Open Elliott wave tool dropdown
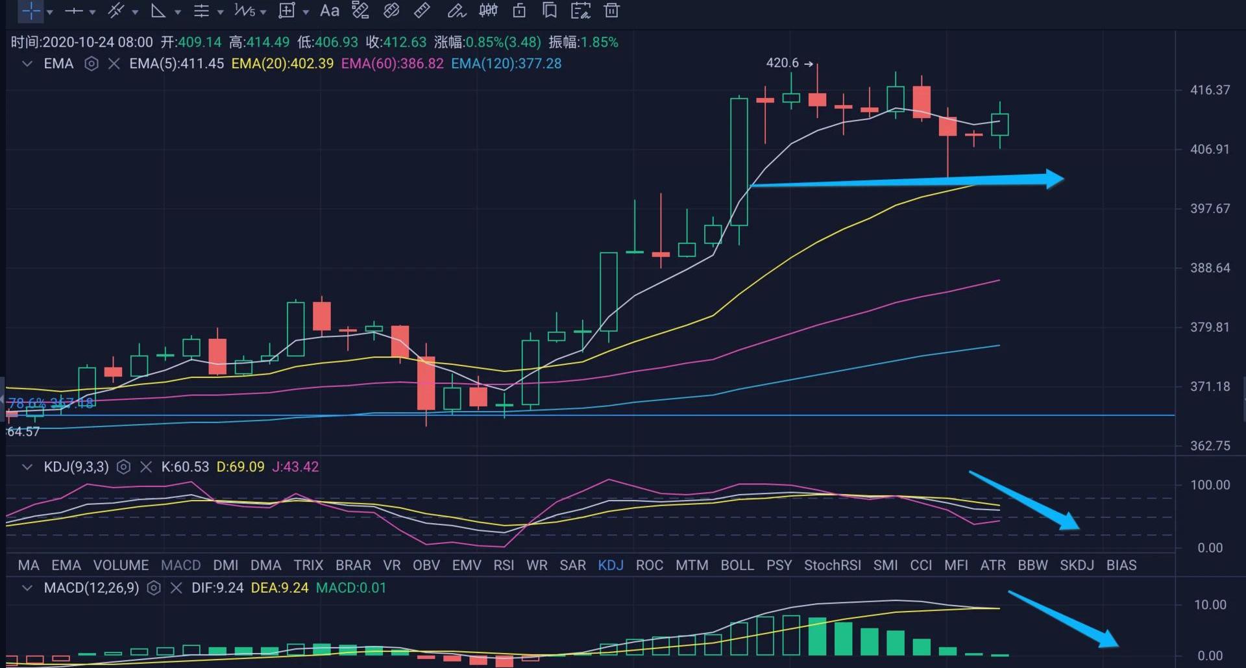 coord(263,12)
